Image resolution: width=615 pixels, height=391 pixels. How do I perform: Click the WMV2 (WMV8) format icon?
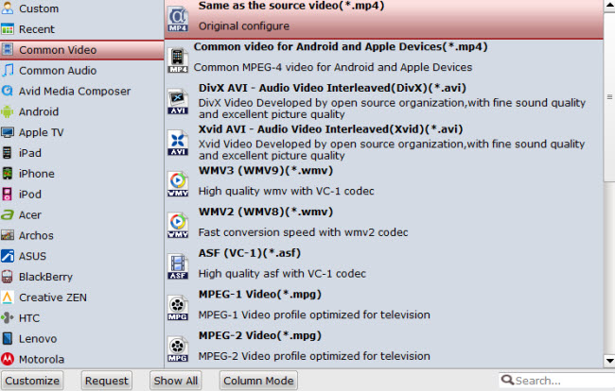(x=178, y=226)
